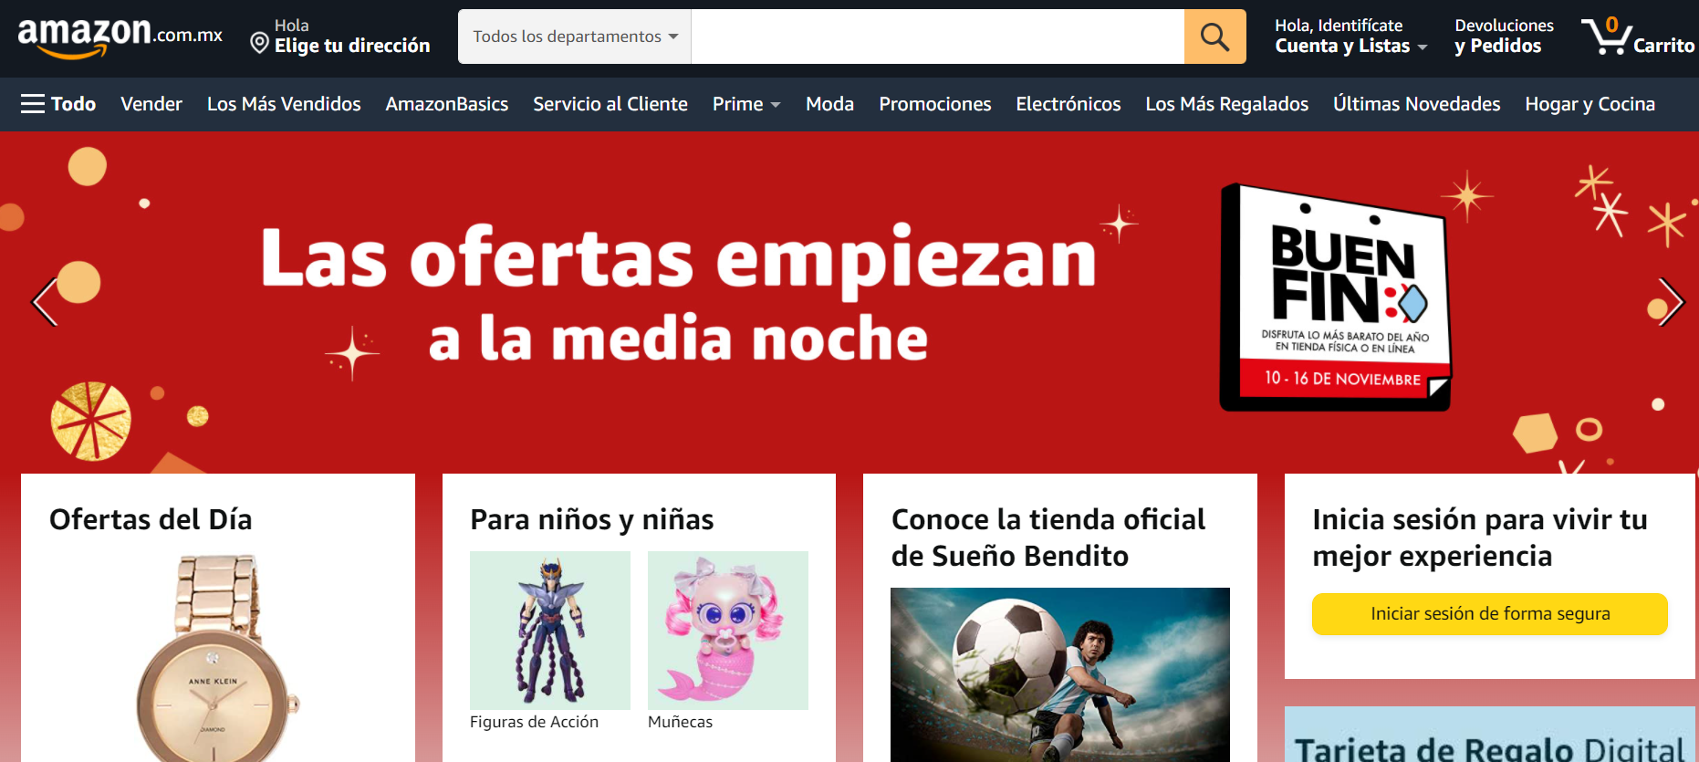The height and width of the screenshot is (762, 1699).
Task: Click the Las ofertas empiezan banner headline
Action: pos(679,294)
